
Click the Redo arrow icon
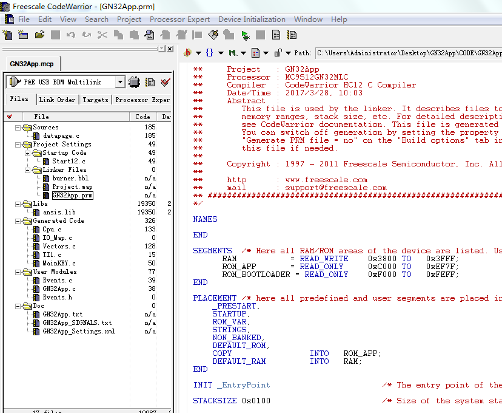pyautogui.click(x=87, y=35)
